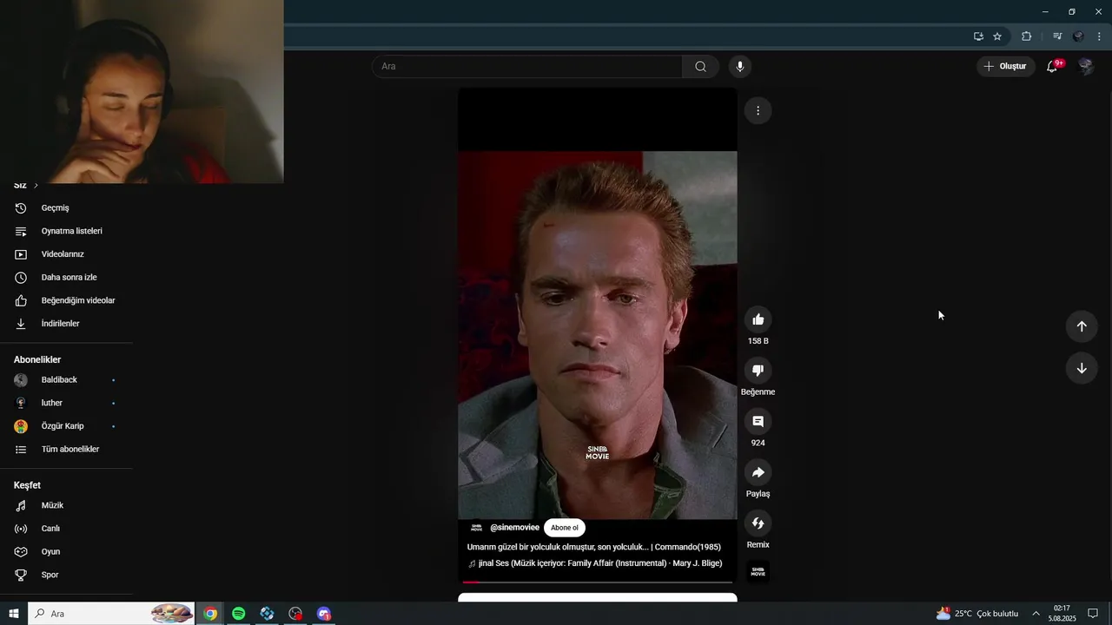Open Chrome from the taskbar
This screenshot has height=625, width=1112.
click(x=210, y=614)
